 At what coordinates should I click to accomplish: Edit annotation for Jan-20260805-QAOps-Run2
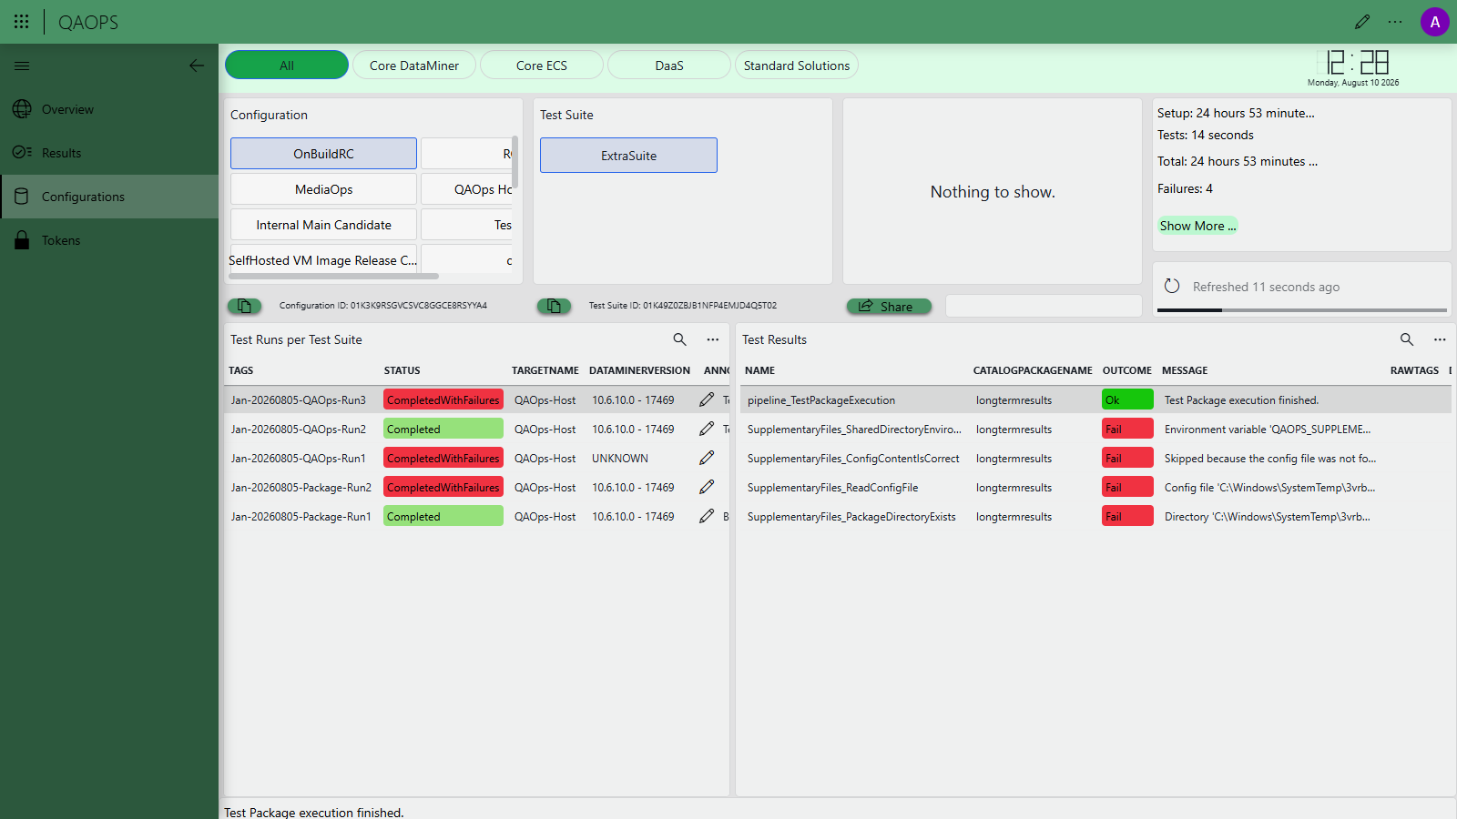click(x=707, y=429)
